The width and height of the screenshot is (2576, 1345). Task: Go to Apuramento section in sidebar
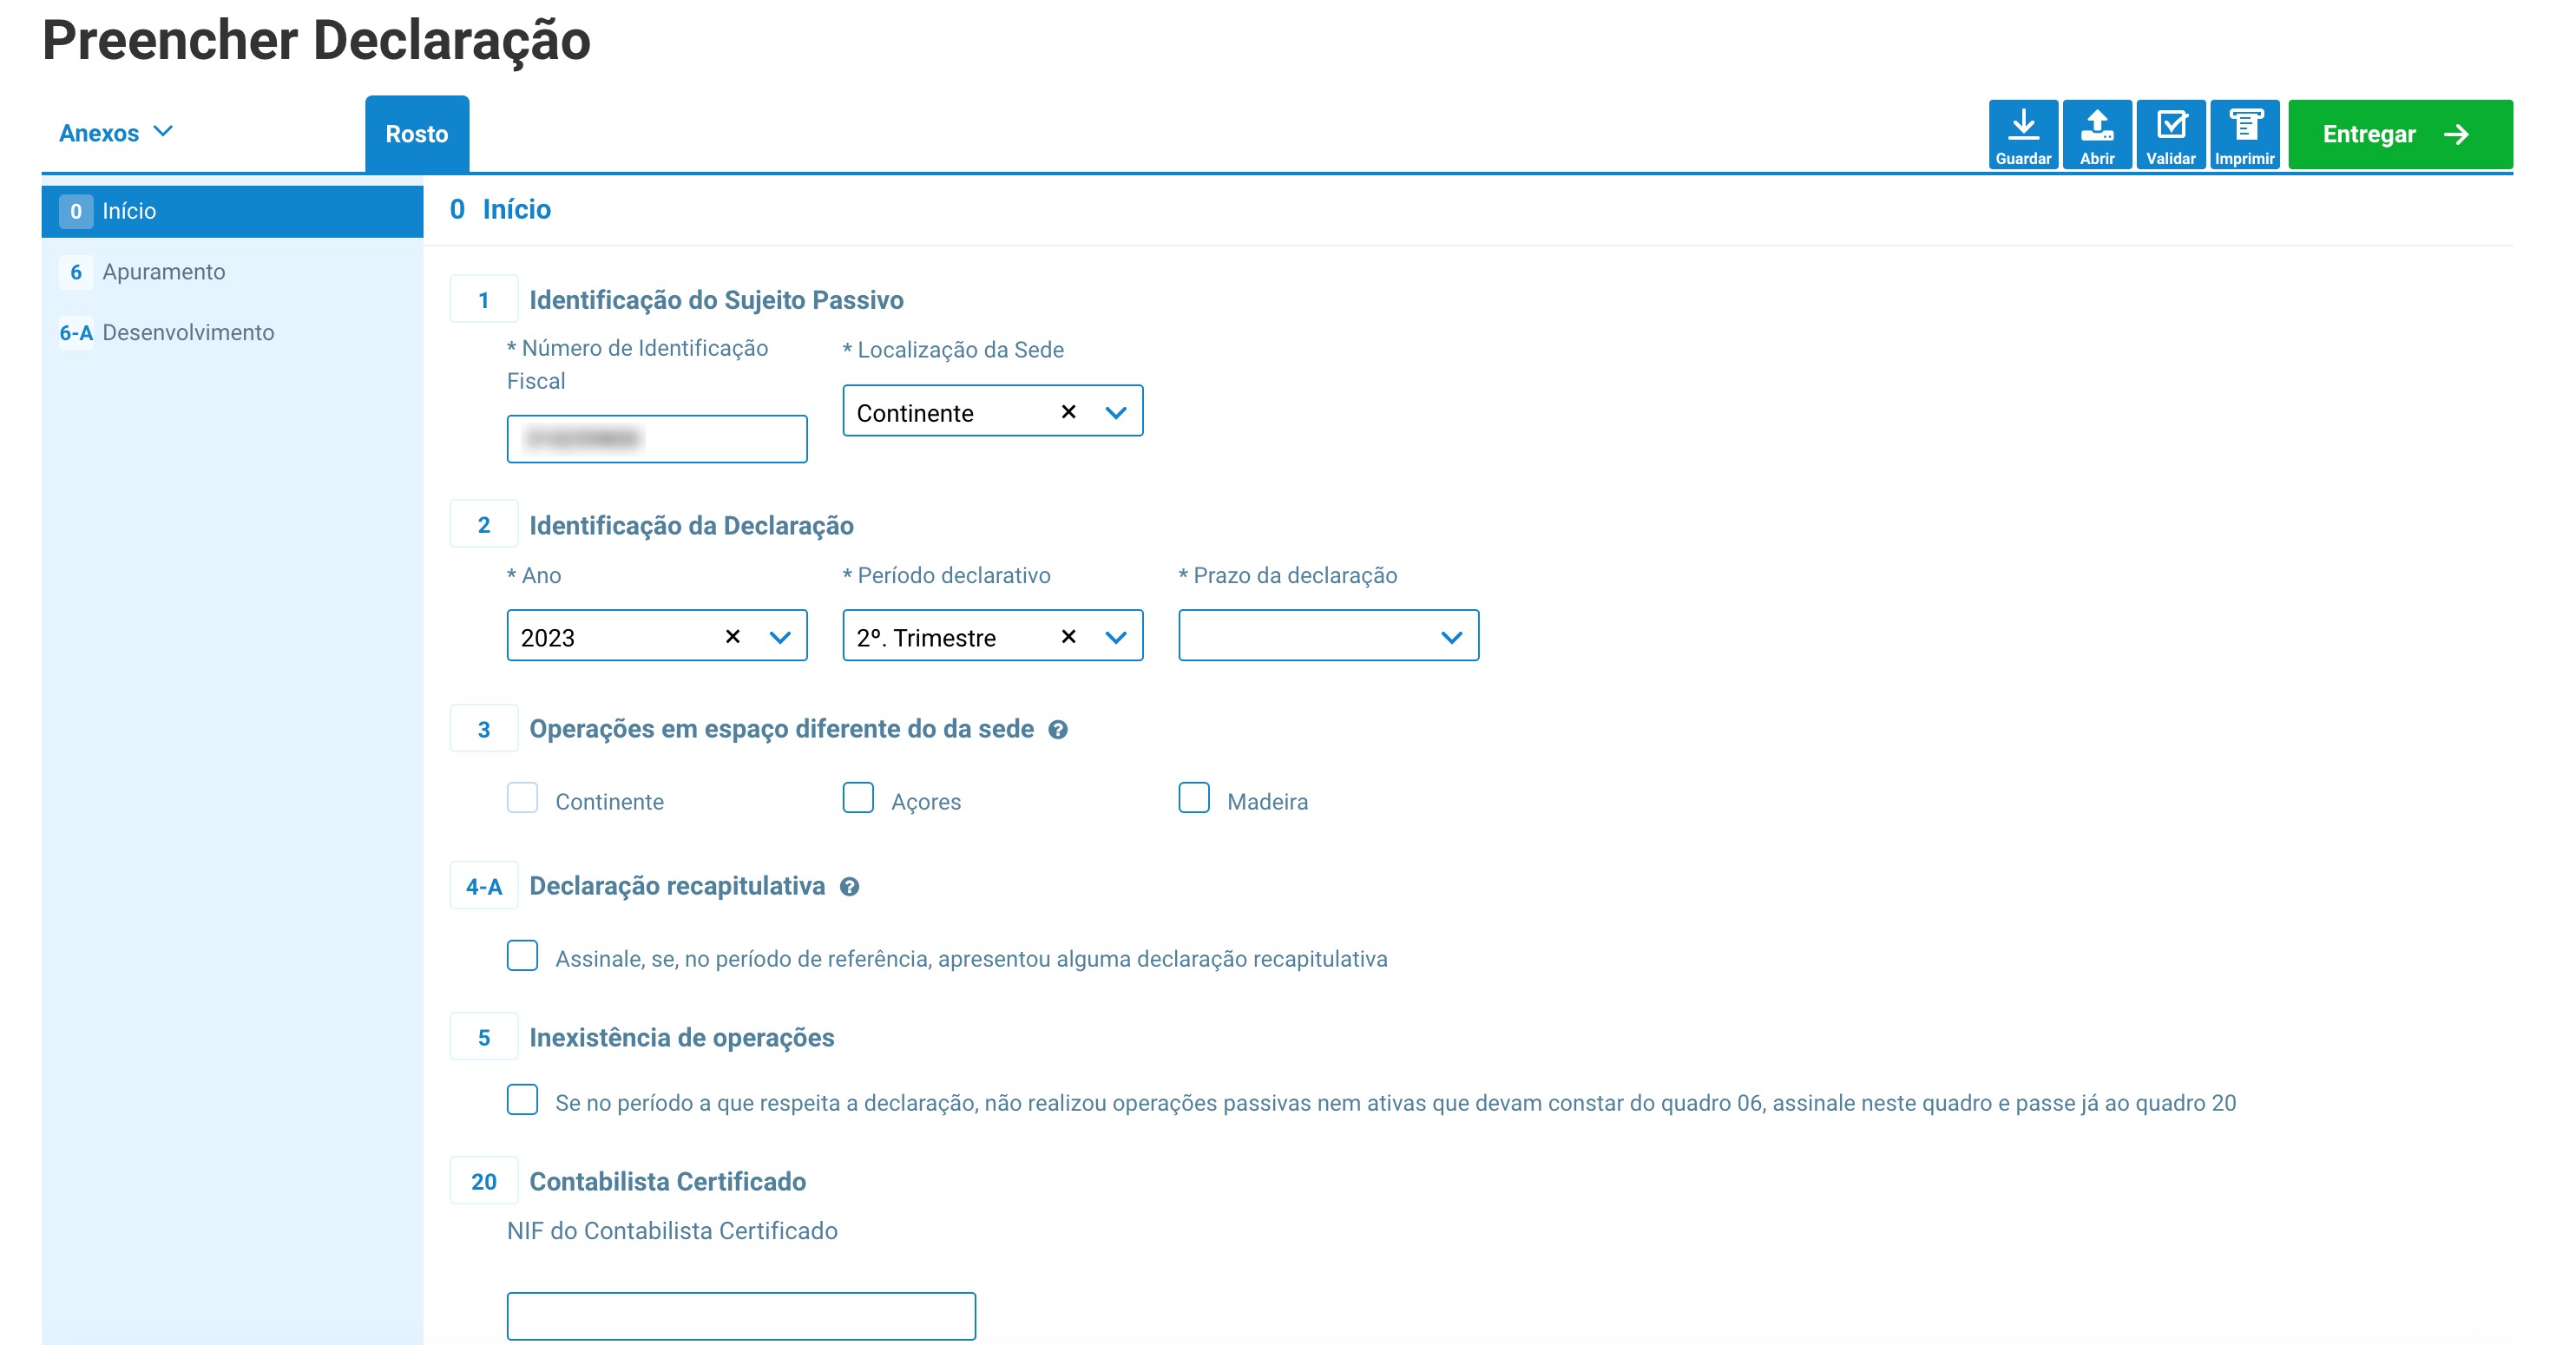pos(163,272)
